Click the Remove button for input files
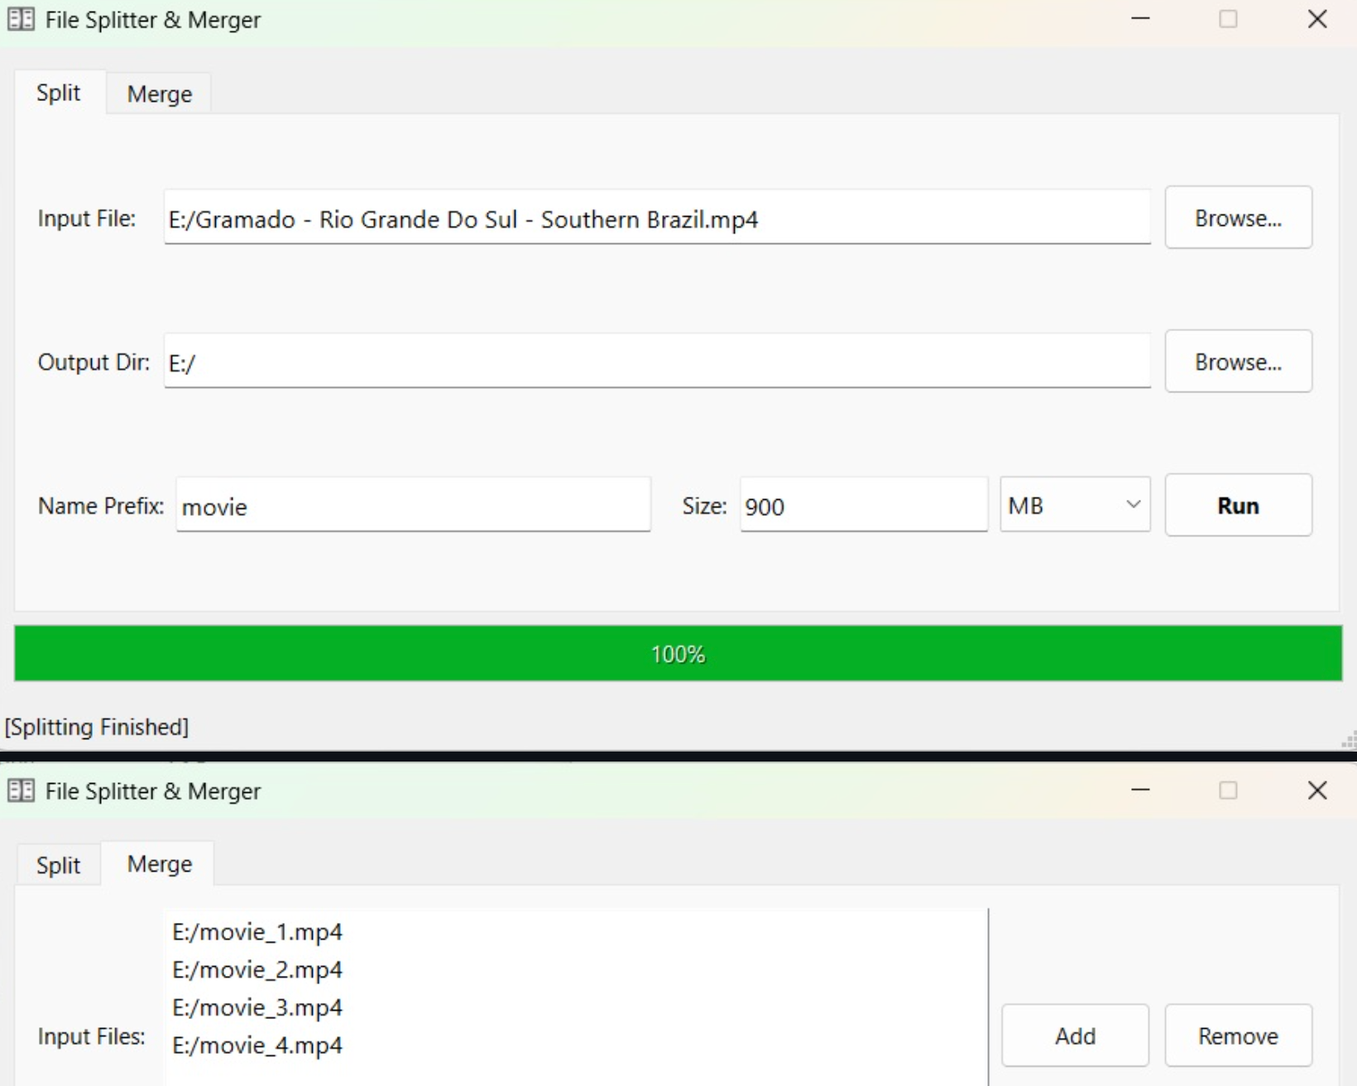Image resolution: width=1357 pixels, height=1086 pixels. (1238, 1036)
